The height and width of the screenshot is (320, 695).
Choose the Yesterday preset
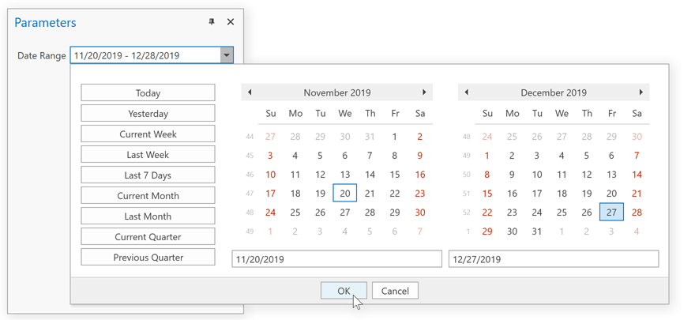click(148, 114)
